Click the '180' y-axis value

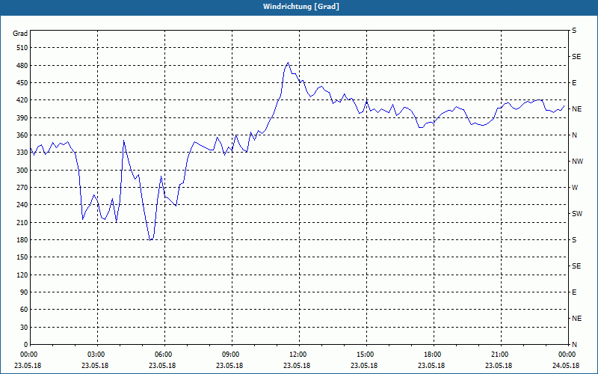pyautogui.click(x=22, y=240)
